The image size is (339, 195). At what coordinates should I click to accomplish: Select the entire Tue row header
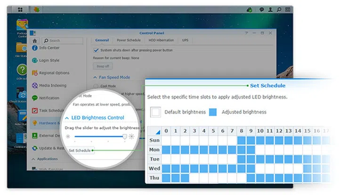tap(154, 159)
